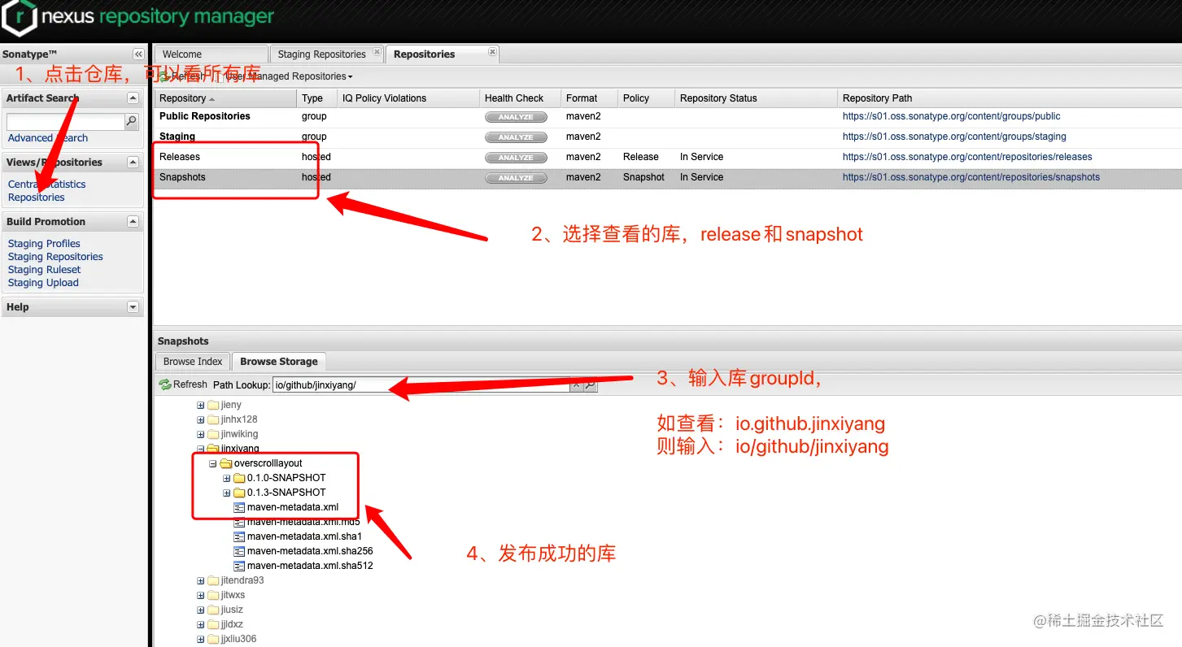Expand the Help panel
Image resolution: width=1182 pixels, height=647 pixels.
tap(133, 307)
